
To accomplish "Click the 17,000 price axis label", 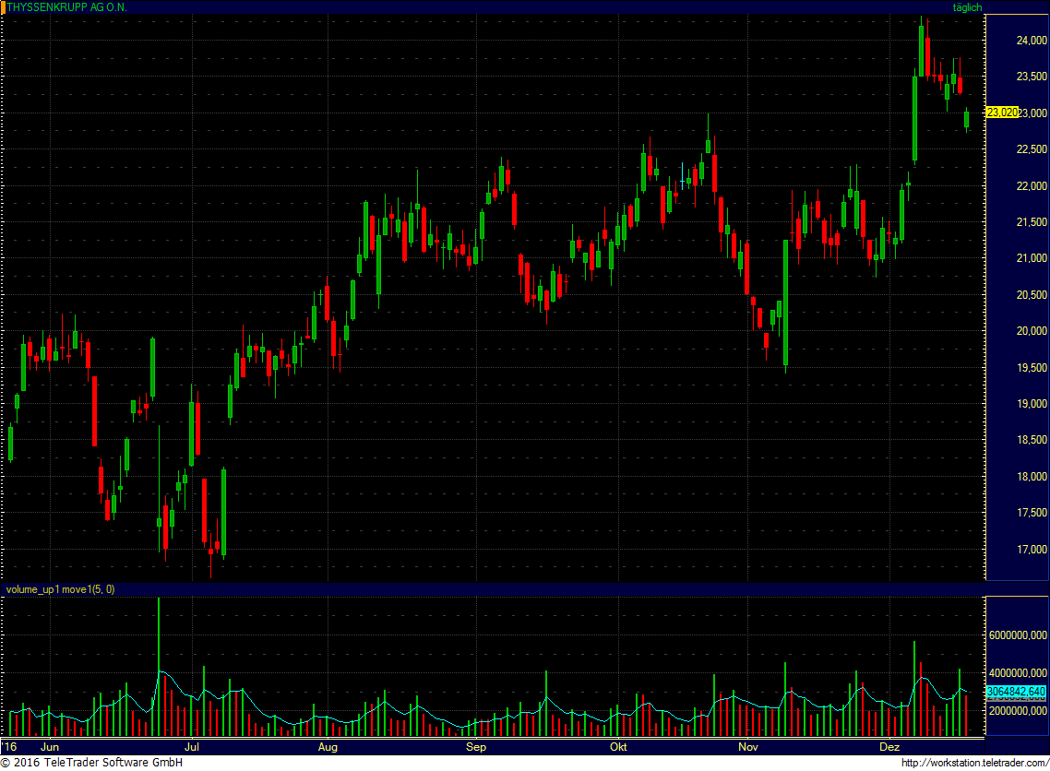I will pos(1032,550).
